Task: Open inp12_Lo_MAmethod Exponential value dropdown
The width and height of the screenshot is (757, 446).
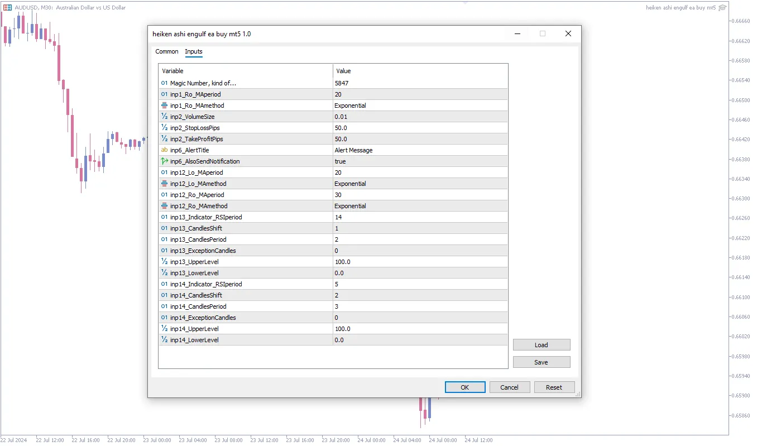Action: (420, 184)
